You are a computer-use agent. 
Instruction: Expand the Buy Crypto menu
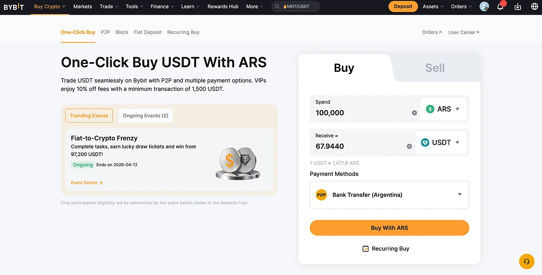tap(50, 6)
